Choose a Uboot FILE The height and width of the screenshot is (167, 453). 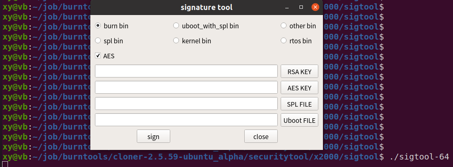pos(299,120)
